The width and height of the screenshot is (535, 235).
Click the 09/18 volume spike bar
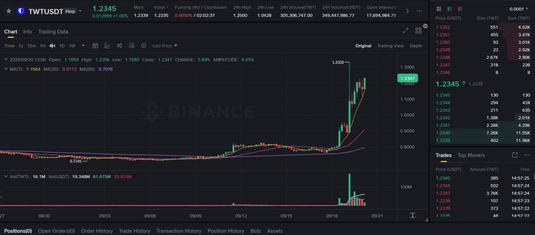click(x=349, y=190)
